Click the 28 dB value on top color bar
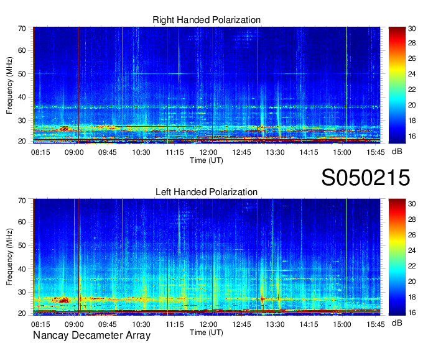 pyautogui.click(x=412, y=43)
